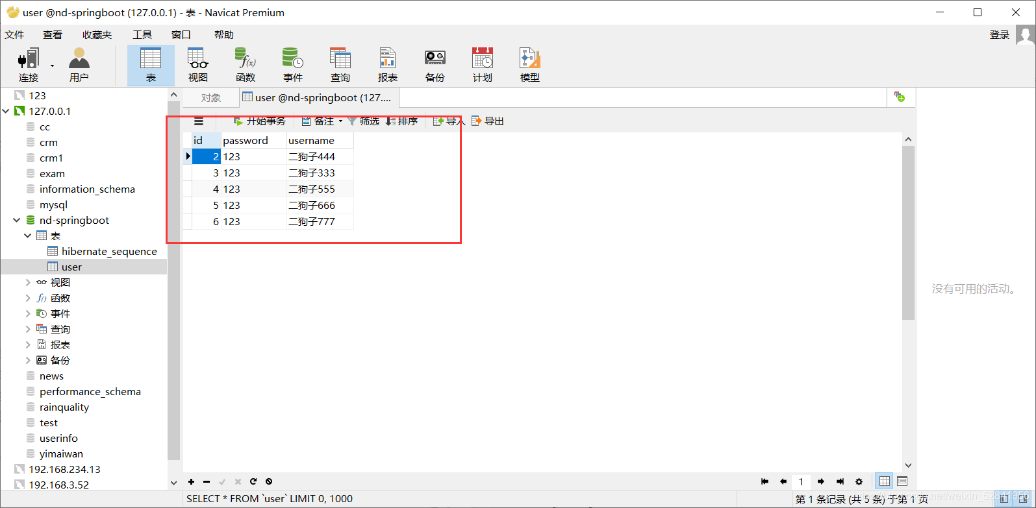Collapse the nd-springboot database

point(16,220)
